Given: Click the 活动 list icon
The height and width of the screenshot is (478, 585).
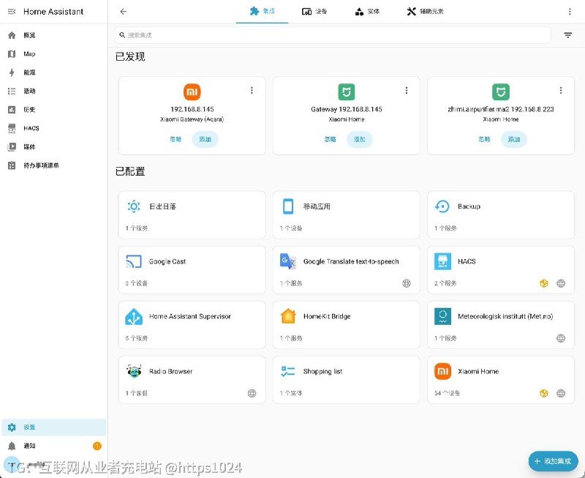Looking at the screenshot, I should point(12,91).
